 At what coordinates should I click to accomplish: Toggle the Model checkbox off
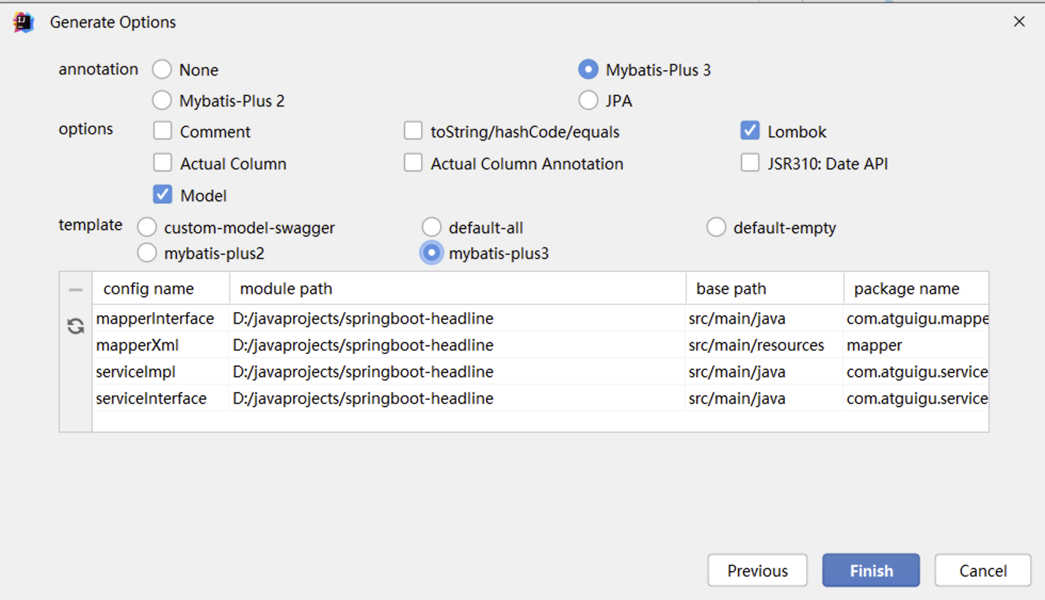[x=163, y=195]
